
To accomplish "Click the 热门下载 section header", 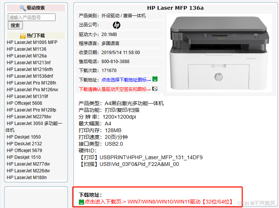I will [36, 36].
